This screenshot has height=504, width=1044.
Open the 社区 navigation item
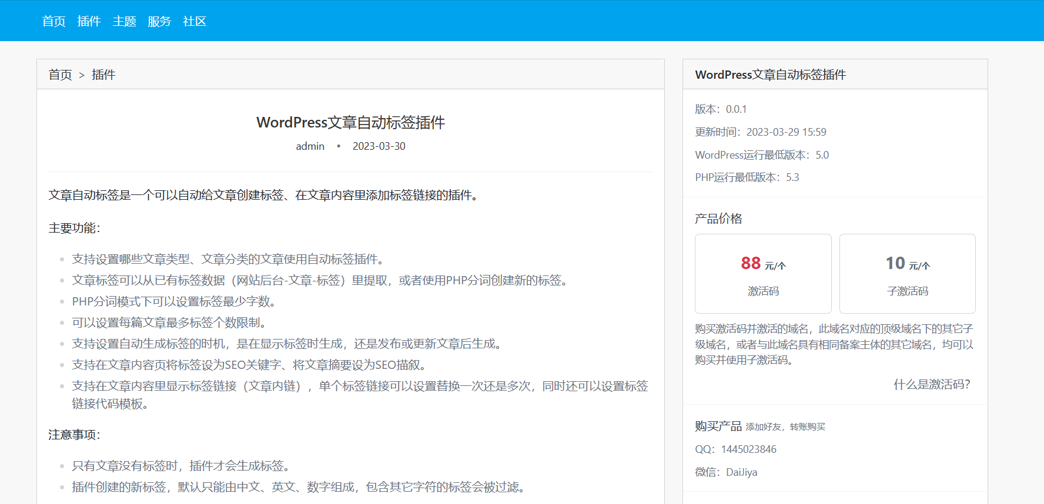[x=195, y=21]
